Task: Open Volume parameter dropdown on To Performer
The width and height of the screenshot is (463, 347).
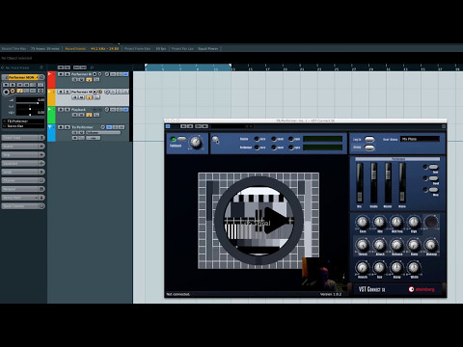Action: 103,132
